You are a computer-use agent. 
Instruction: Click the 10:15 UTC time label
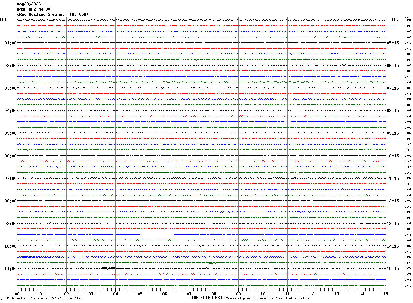393,156
